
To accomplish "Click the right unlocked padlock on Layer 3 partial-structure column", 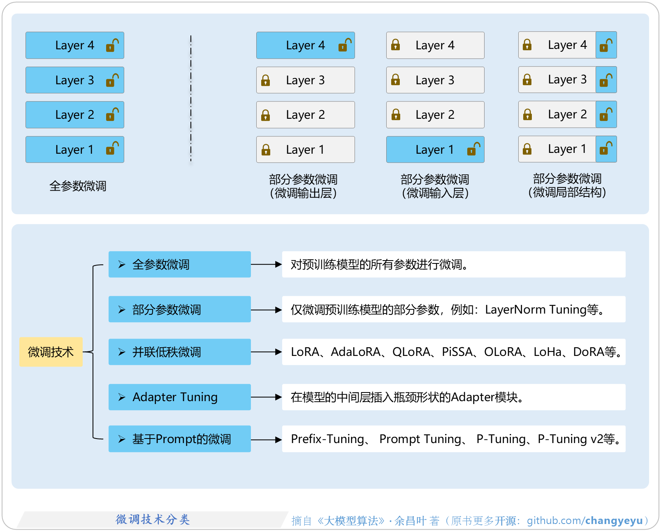I will click(605, 80).
